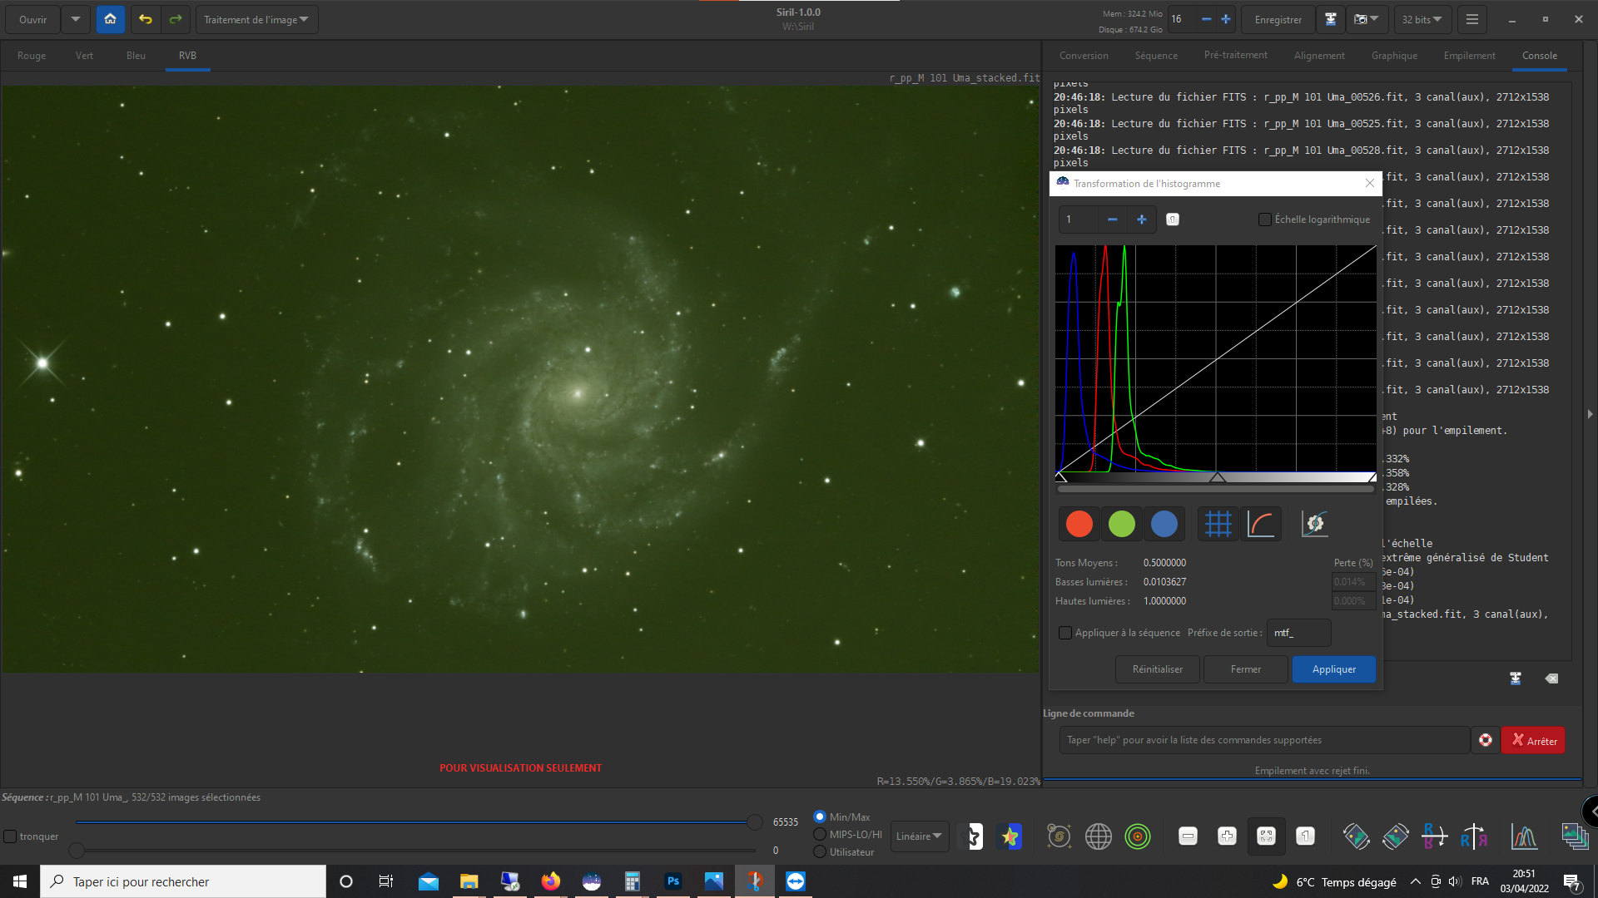Open the Alignement tab
1598x898 pixels.
[x=1319, y=56]
